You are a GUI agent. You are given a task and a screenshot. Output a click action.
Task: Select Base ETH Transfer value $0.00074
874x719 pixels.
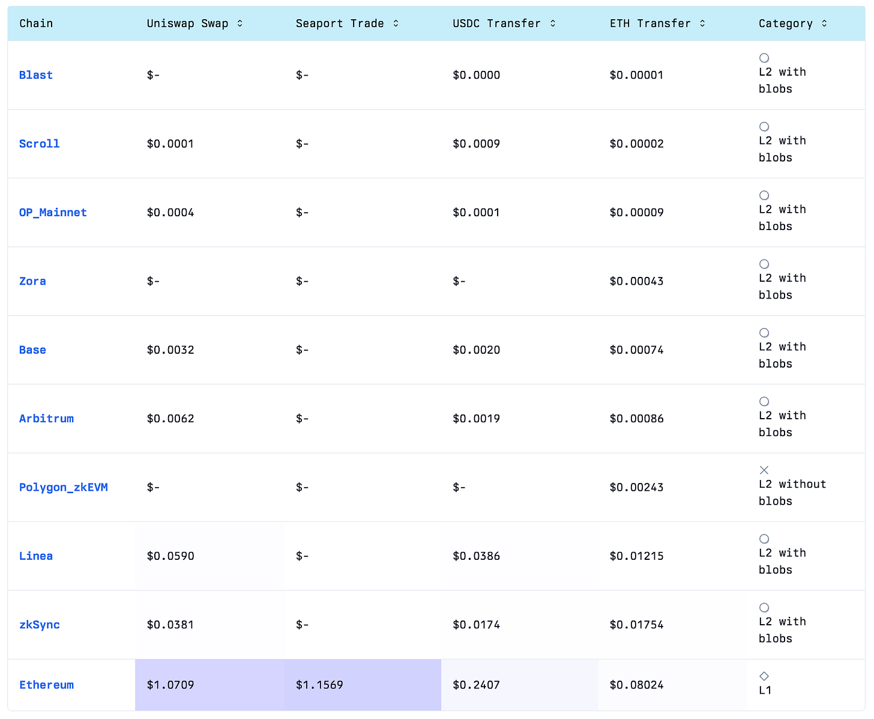coord(637,350)
